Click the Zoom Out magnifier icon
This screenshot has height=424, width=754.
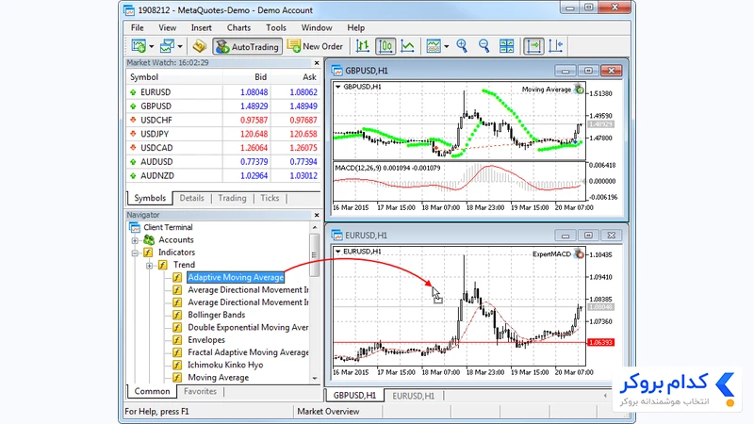(484, 46)
